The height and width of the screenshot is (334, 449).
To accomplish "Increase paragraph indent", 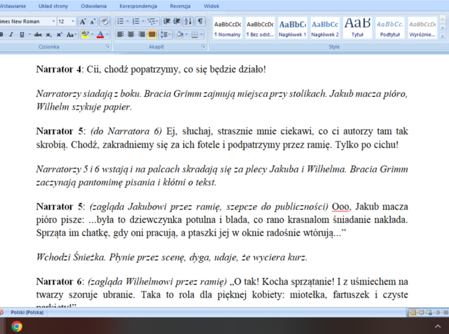I will coord(176,21).
